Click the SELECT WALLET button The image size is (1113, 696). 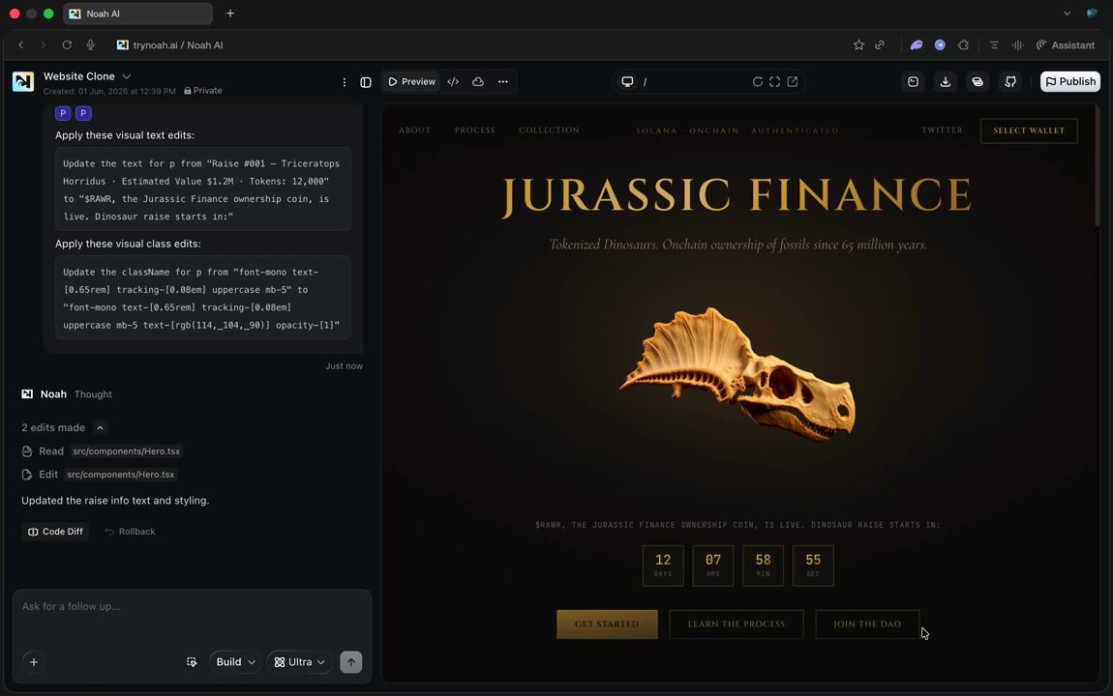click(x=1029, y=130)
